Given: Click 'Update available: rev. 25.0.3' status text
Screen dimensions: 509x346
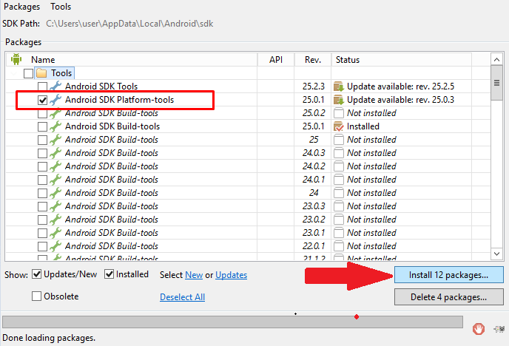Looking at the screenshot, I should [400, 100].
